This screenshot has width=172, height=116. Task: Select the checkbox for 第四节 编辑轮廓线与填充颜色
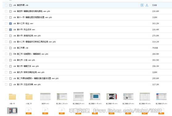pyautogui.click(x=6, y=11)
